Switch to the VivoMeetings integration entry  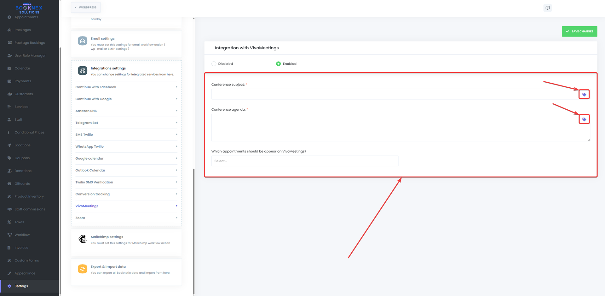click(87, 206)
